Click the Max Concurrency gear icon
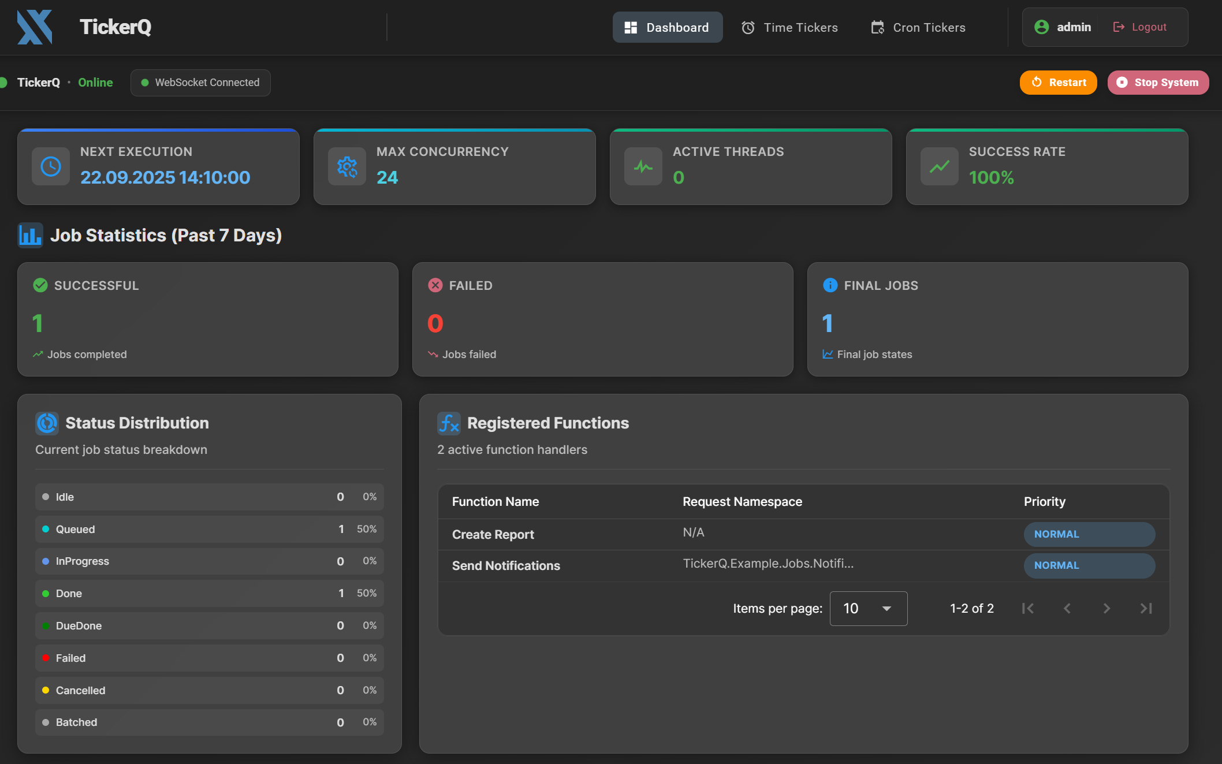Screen dimensions: 1222x764 pos(347,166)
